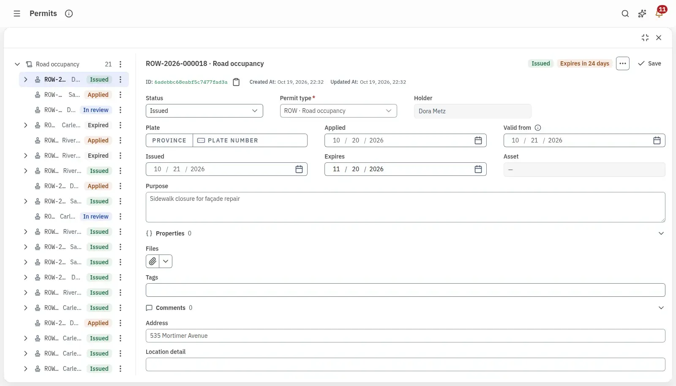Click the PLATE NUMBER input field

[x=250, y=140]
